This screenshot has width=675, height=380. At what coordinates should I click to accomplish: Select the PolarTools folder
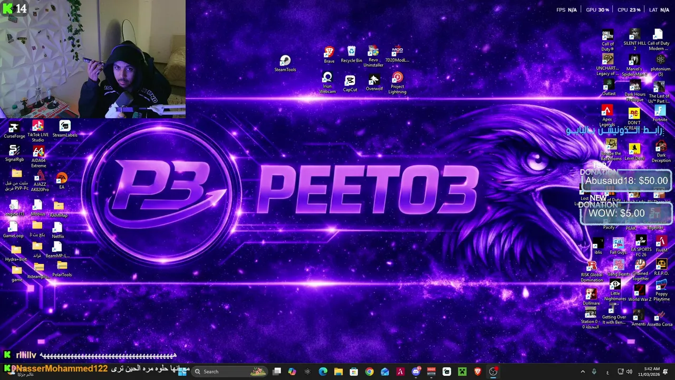click(x=62, y=269)
